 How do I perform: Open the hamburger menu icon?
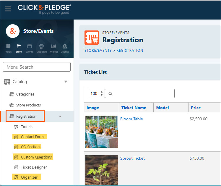tap(8, 9)
